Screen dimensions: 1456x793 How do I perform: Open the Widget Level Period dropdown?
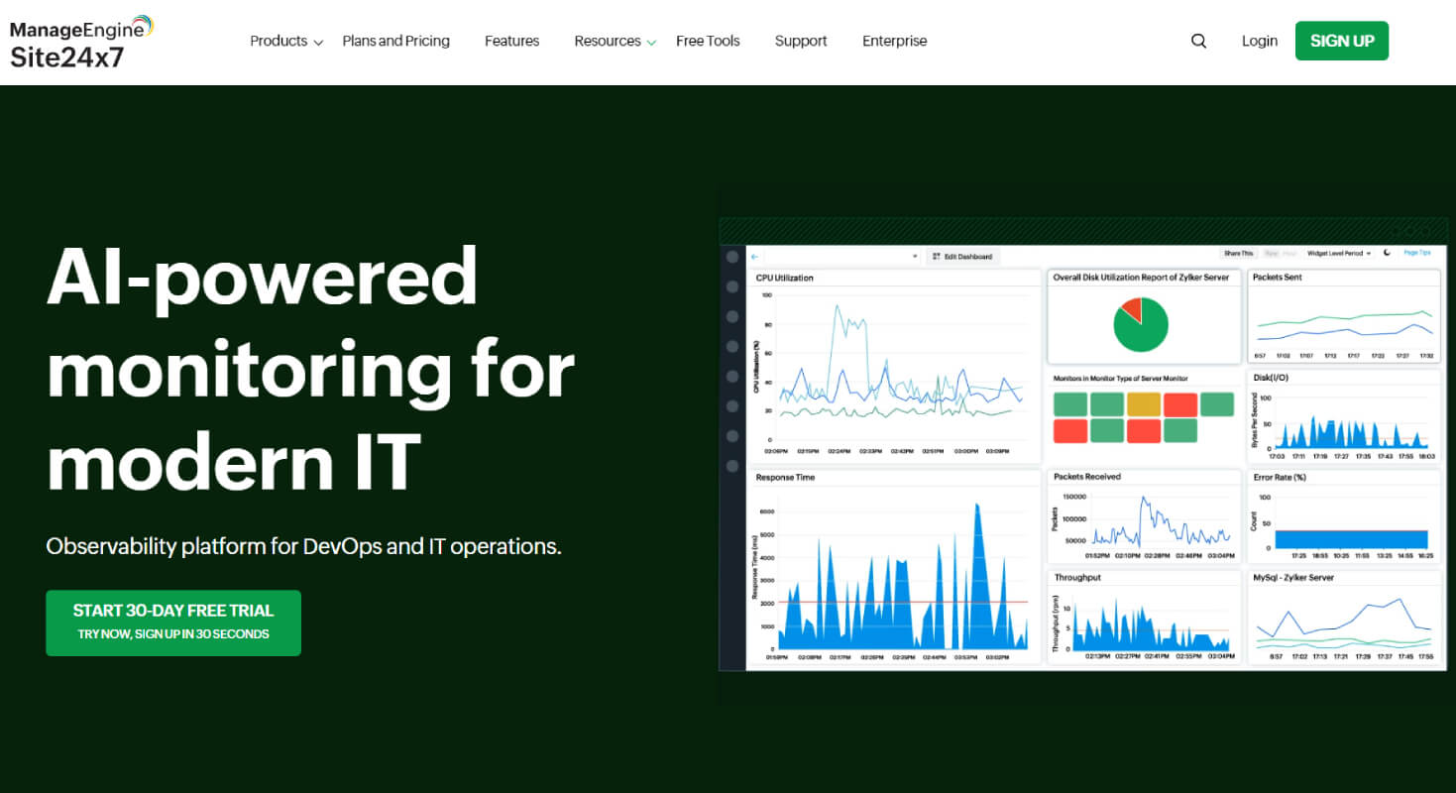tap(1339, 254)
